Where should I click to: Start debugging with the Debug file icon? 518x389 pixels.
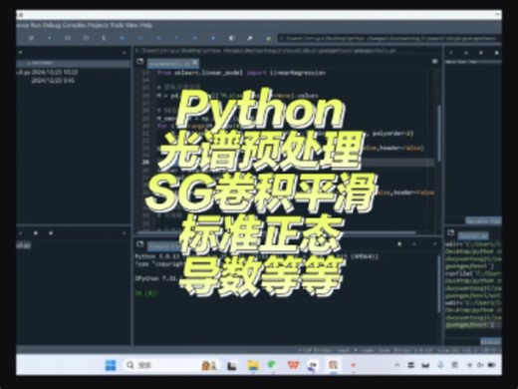(x=123, y=38)
